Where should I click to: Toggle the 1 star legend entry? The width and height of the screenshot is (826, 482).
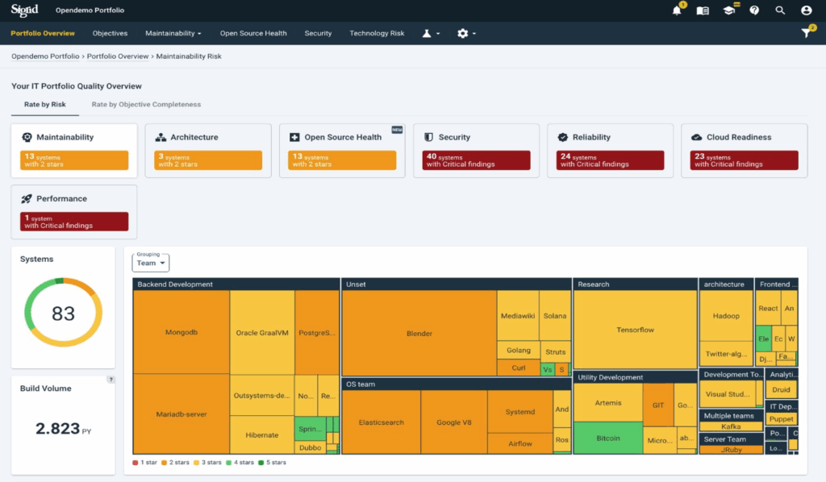pos(146,463)
